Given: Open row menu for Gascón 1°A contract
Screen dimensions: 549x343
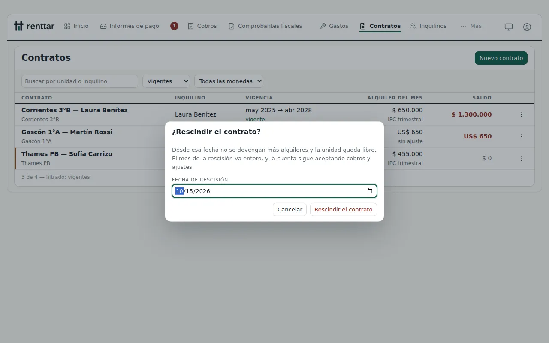Looking at the screenshot, I should [x=521, y=136].
